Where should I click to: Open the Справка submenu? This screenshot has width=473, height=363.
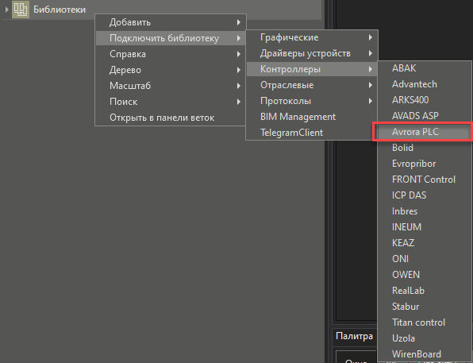171,54
